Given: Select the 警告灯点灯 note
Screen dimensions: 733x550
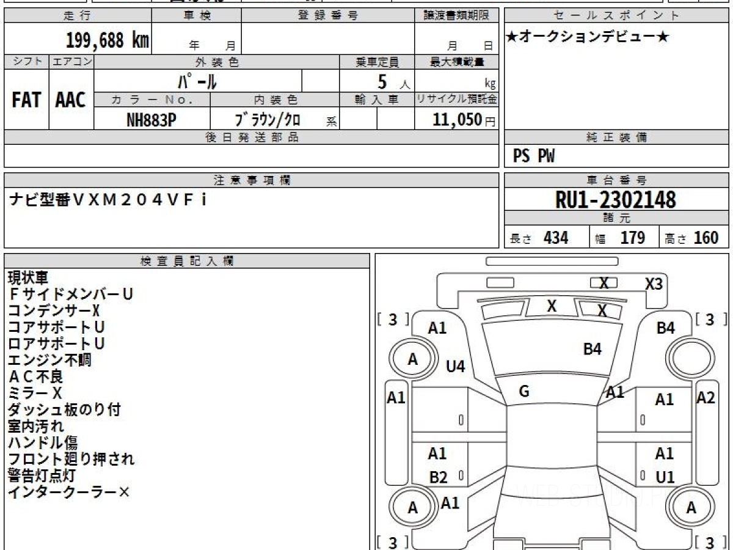Looking at the screenshot, I should tap(43, 475).
